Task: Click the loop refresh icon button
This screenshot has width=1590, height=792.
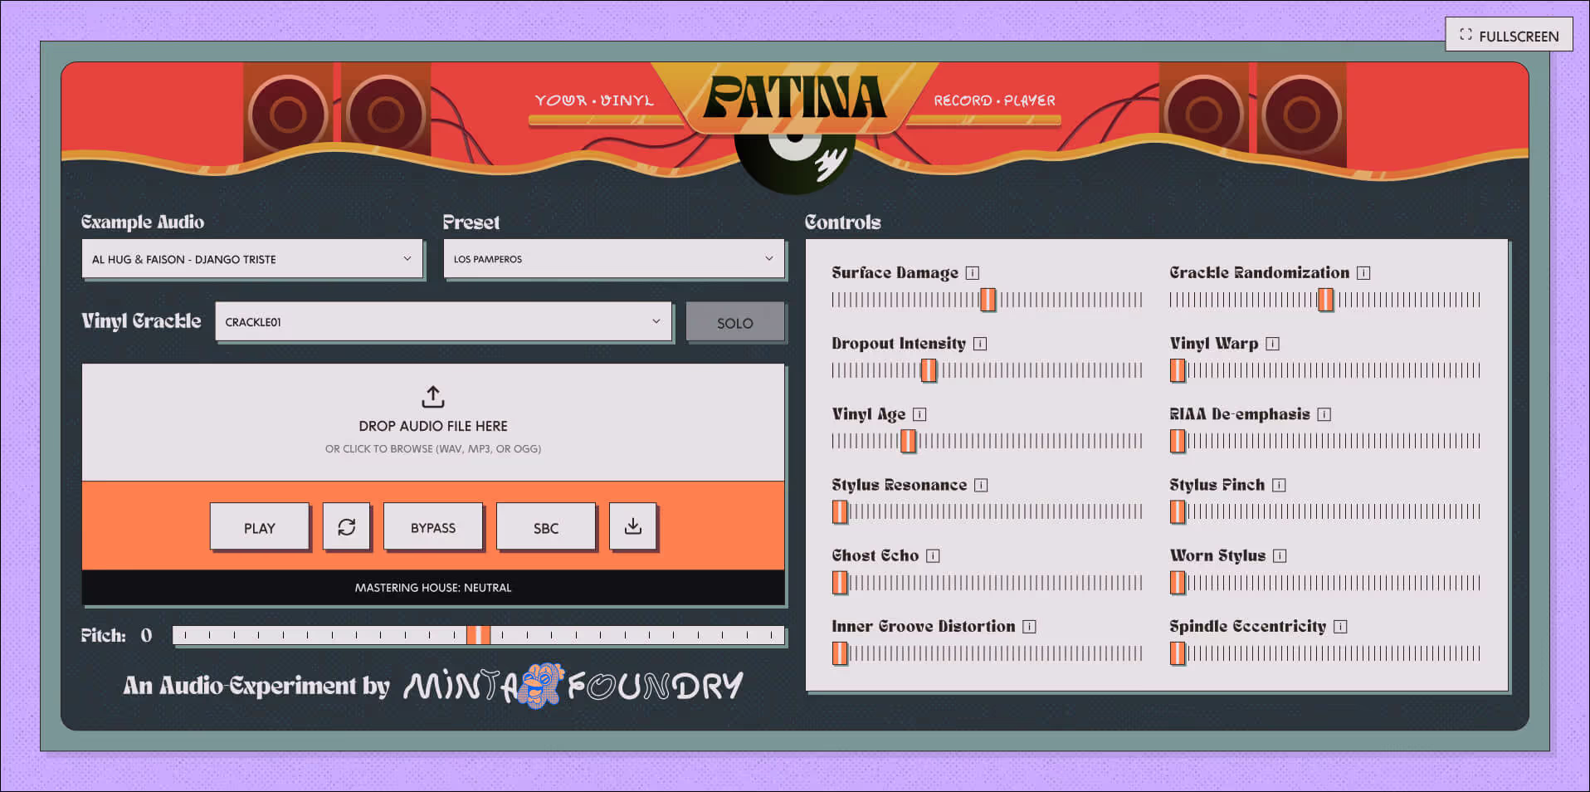Action: (x=346, y=526)
